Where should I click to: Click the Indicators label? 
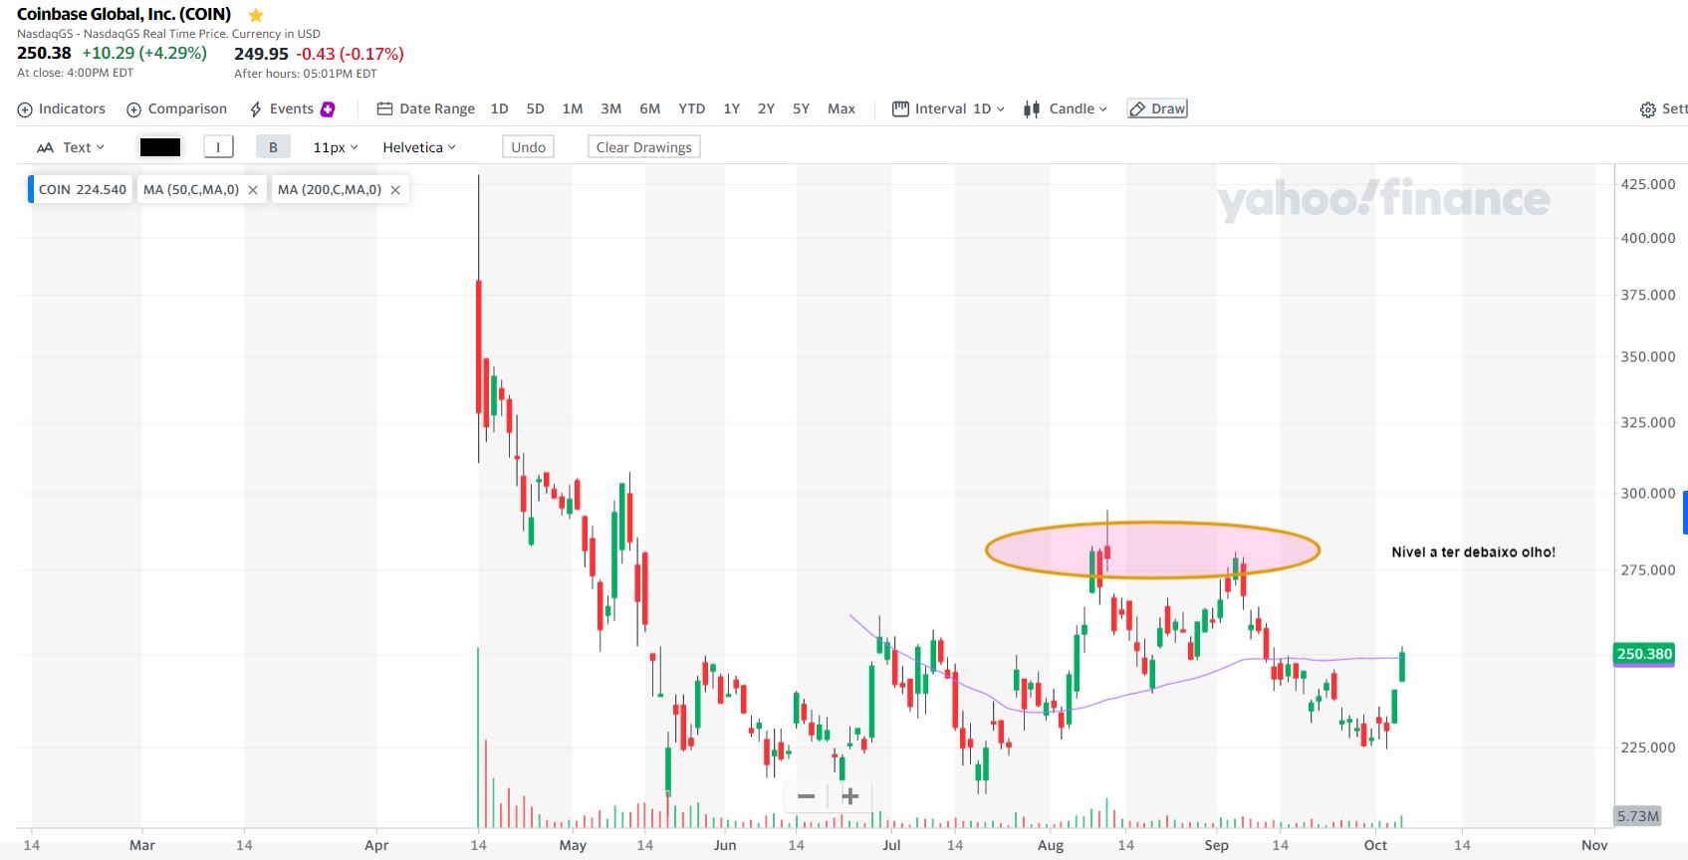72,109
